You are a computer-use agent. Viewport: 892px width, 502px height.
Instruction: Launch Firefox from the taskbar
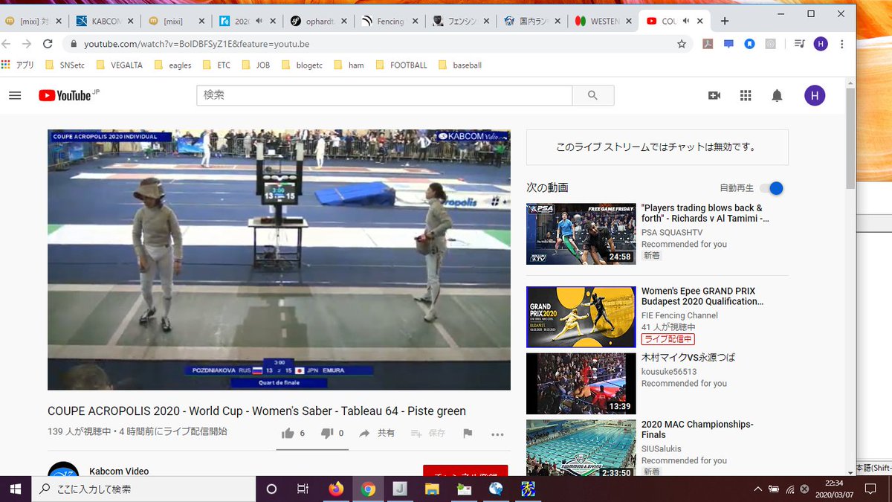[336, 489]
